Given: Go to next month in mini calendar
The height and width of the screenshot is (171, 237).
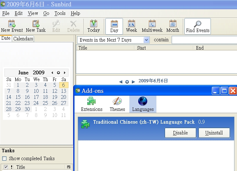Looking at the screenshot, I should (x=65, y=73).
